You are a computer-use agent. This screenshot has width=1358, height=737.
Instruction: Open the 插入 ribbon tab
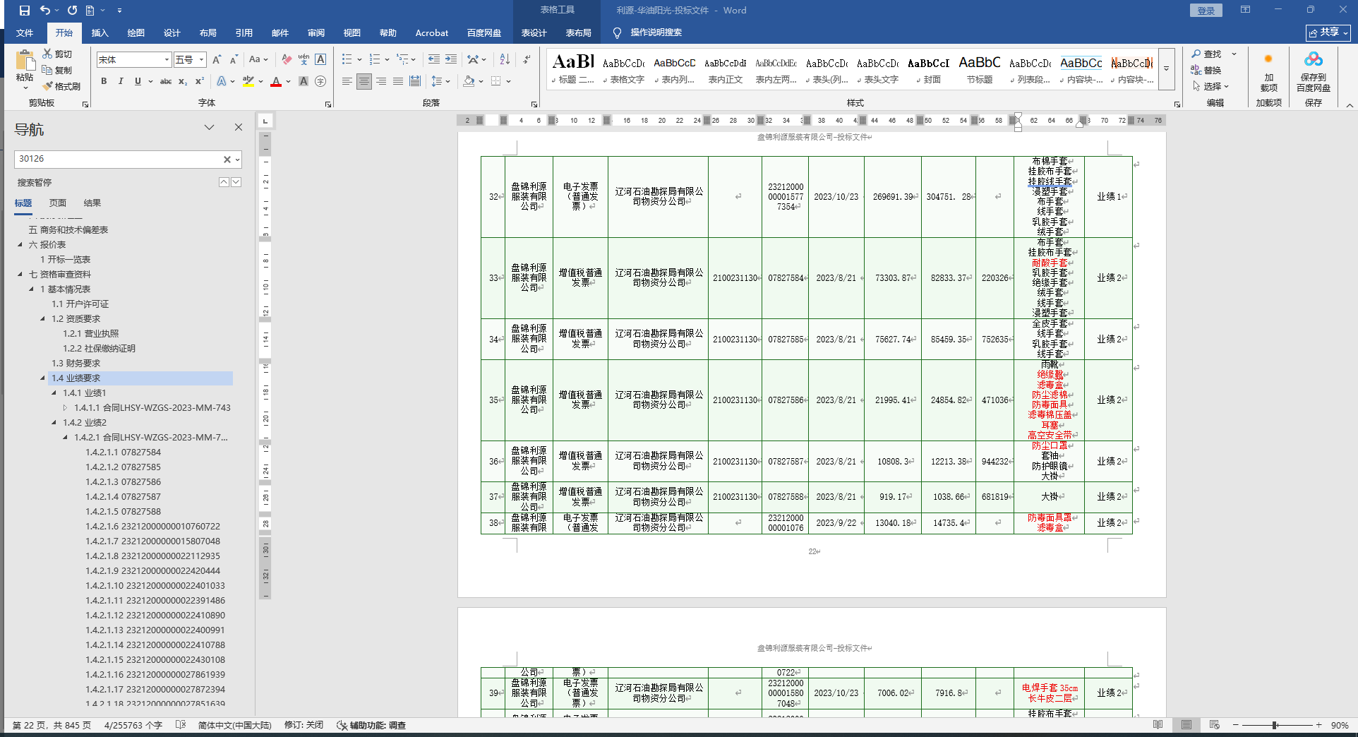coord(100,32)
